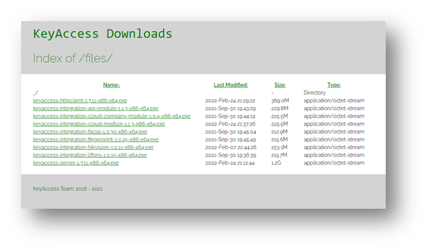Click the Directory type text in first row
This screenshot has width=428, height=251.
pos(314,92)
